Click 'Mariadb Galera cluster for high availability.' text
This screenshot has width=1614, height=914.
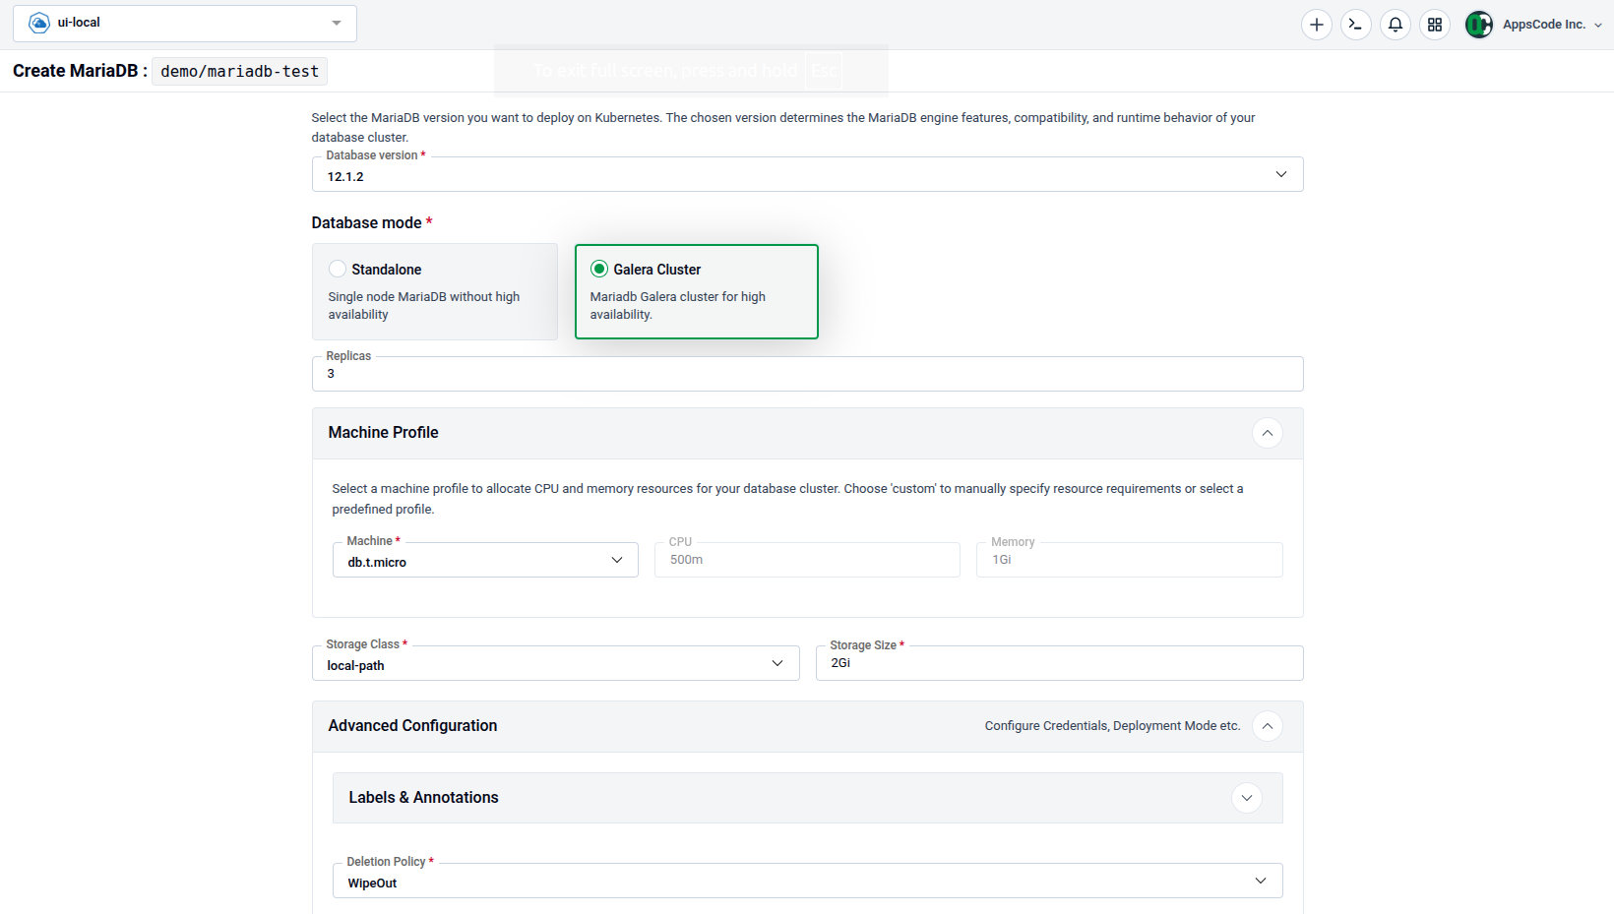[x=678, y=305]
